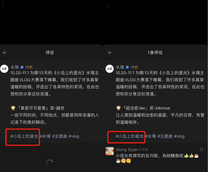Image resolution: width=208 pixels, height=172 pixels.
Task: Click the Xiong Xiyan username
Action: tap(127, 150)
